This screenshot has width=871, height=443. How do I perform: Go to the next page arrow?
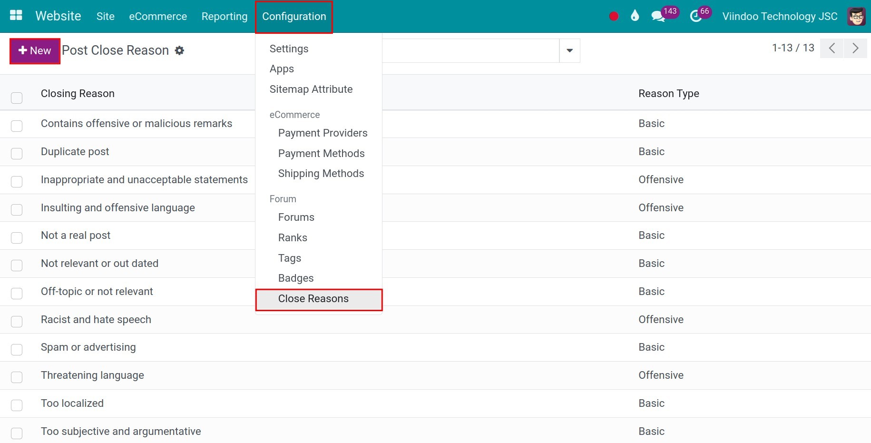pos(855,48)
